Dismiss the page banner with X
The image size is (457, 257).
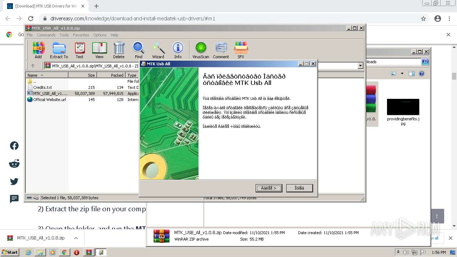[448, 35]
